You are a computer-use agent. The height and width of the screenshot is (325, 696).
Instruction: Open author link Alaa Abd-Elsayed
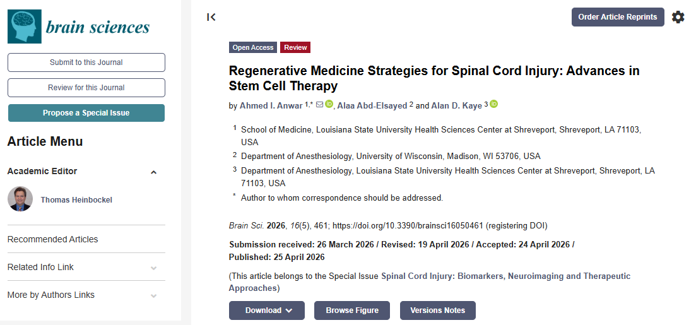[x=372, y=105]
